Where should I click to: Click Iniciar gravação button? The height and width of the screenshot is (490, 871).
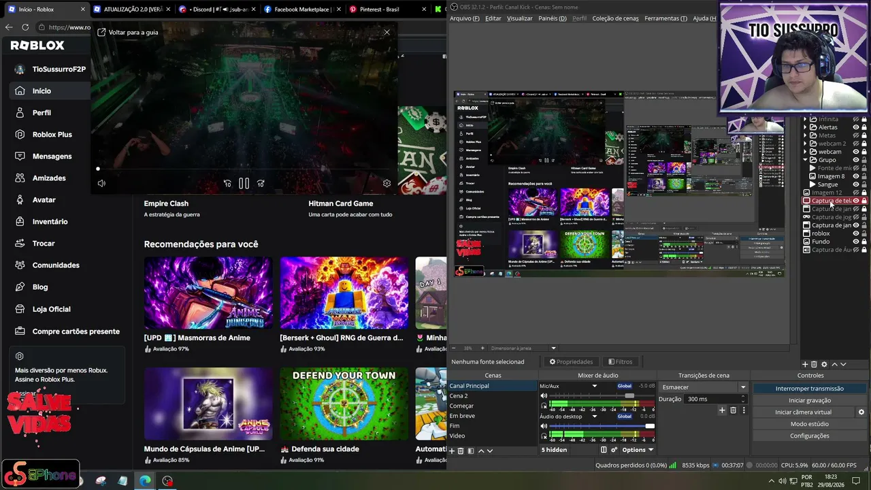(x=809, y=400)
